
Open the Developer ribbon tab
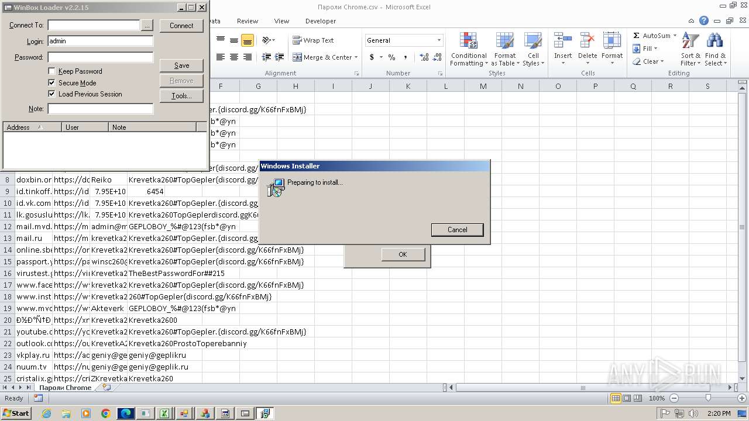pyautogui.click(x=321, y=21)
